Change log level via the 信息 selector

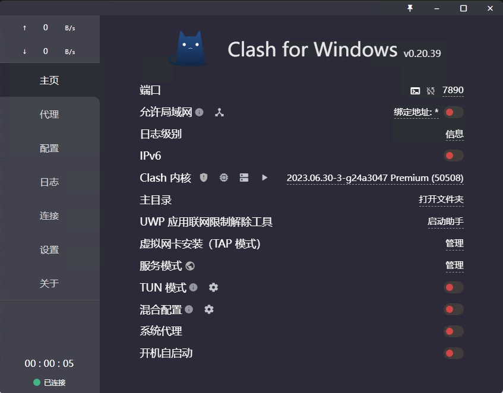tap(454, 134)
